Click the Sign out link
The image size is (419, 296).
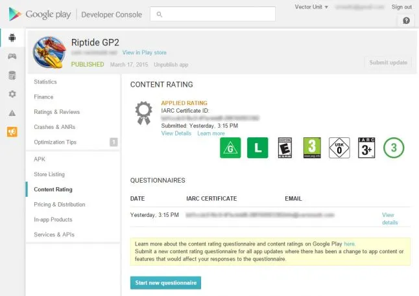pyautogui.click(x=401, y=7)
